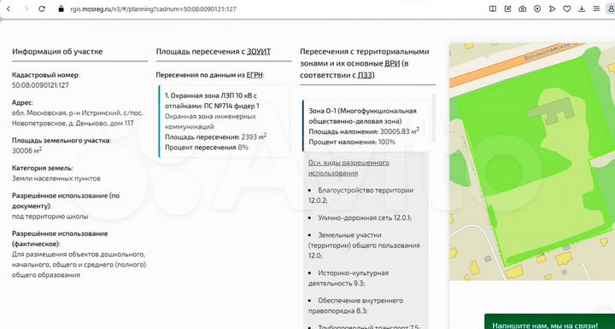Select the 'Охранная зона ЛЭП 10 кВ' card

tap(224, 121)
